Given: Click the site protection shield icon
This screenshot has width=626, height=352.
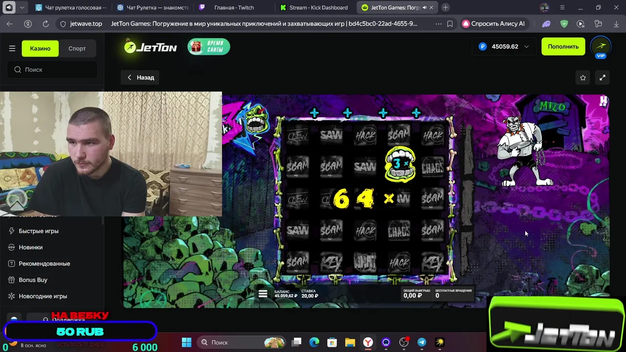Looking at the screenshot, I should (x=63, y=23).
